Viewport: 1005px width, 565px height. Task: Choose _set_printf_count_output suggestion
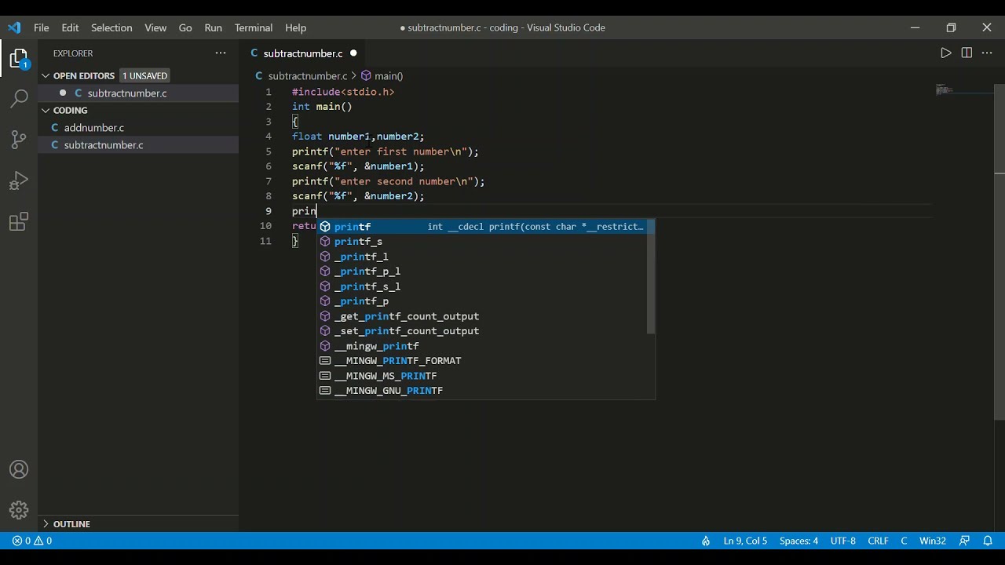tap(481, 331)
